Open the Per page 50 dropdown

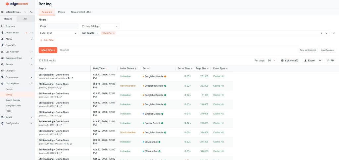272,61
